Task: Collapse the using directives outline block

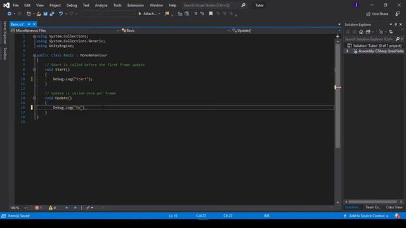Action: 34,36
